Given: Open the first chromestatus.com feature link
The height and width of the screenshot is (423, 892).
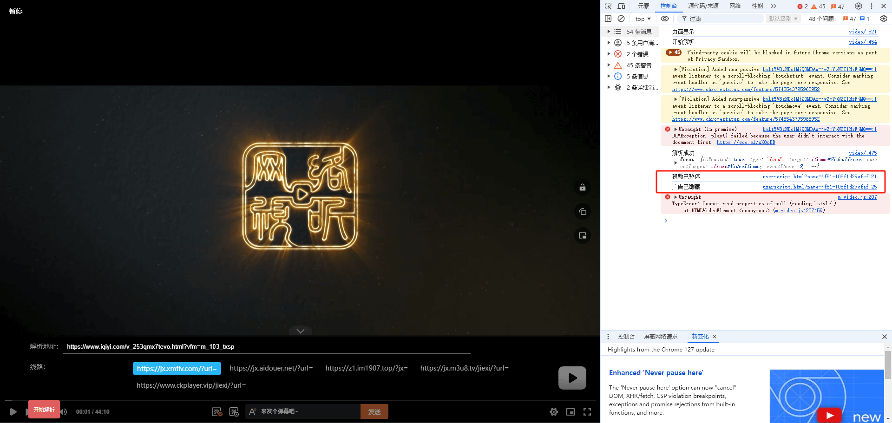Looking at the screenshot, I should coord(746,89).
